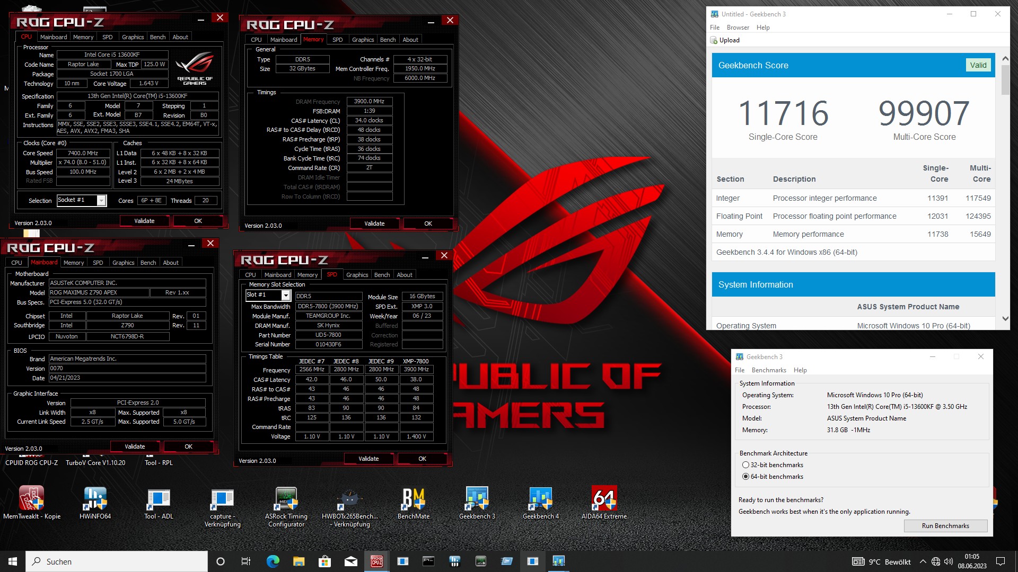The image size is (1018, 572).
Task: Open the About tab in the Mainboard CPU-Z window
Action: point(171,263)
